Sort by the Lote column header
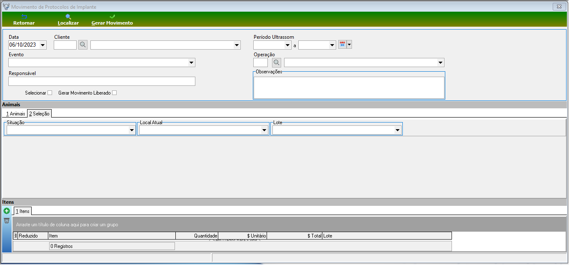This screenshot has width=569, height=265. pyautogui.click(x=387, y=236)
